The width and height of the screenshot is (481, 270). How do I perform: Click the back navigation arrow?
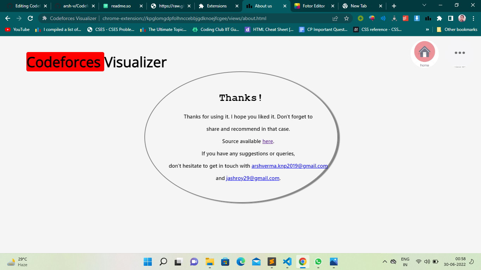click(x=7, y=18)
